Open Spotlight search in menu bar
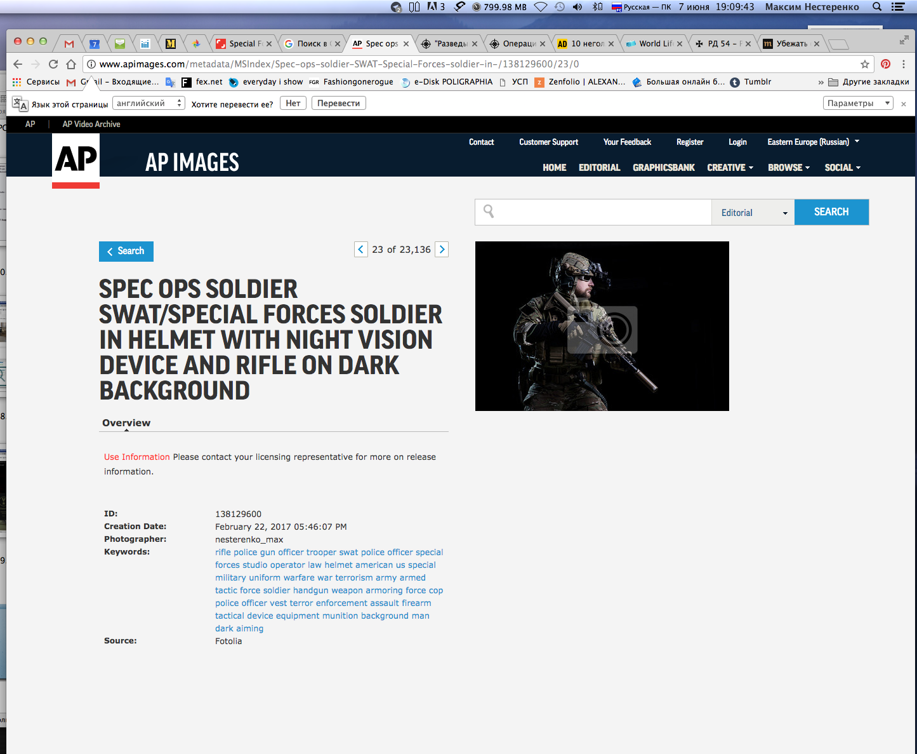 tap(877, 7)
